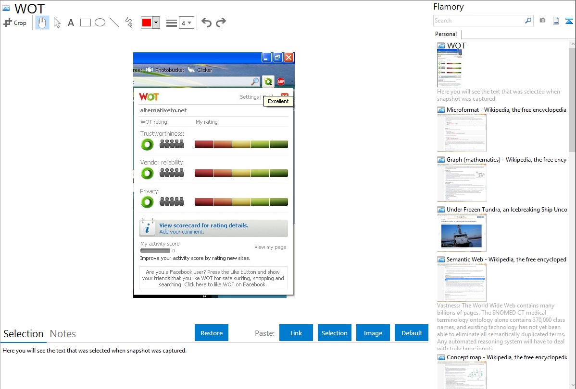The height and width of the screenshot is (389, 576).
Task: Click the document icon next to camera
Action: [556, 21]
